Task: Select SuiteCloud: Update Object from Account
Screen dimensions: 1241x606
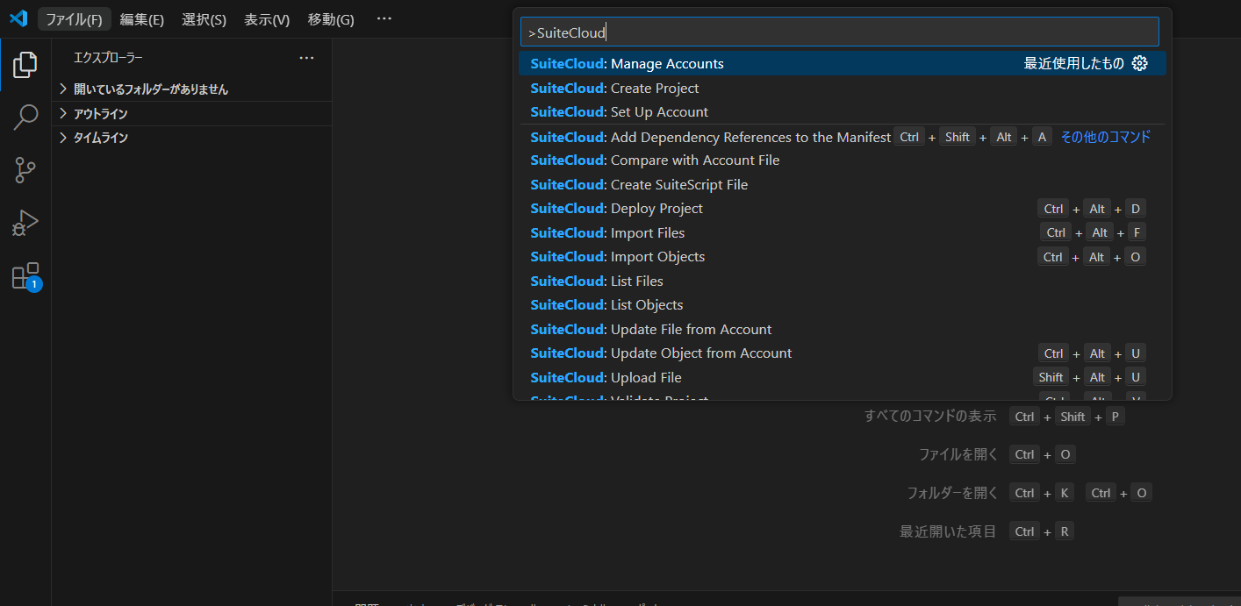Action: tap(843, 353)
